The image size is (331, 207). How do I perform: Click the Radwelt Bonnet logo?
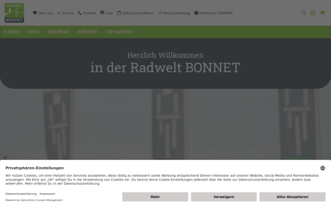[x=14, y=13]
